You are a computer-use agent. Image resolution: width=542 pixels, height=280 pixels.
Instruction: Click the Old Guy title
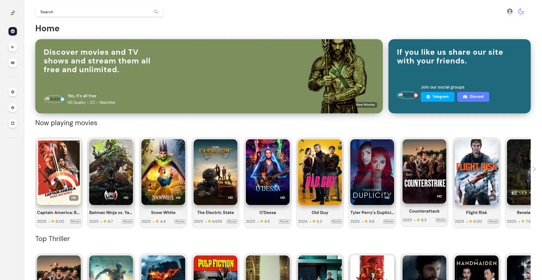point(320,213)
